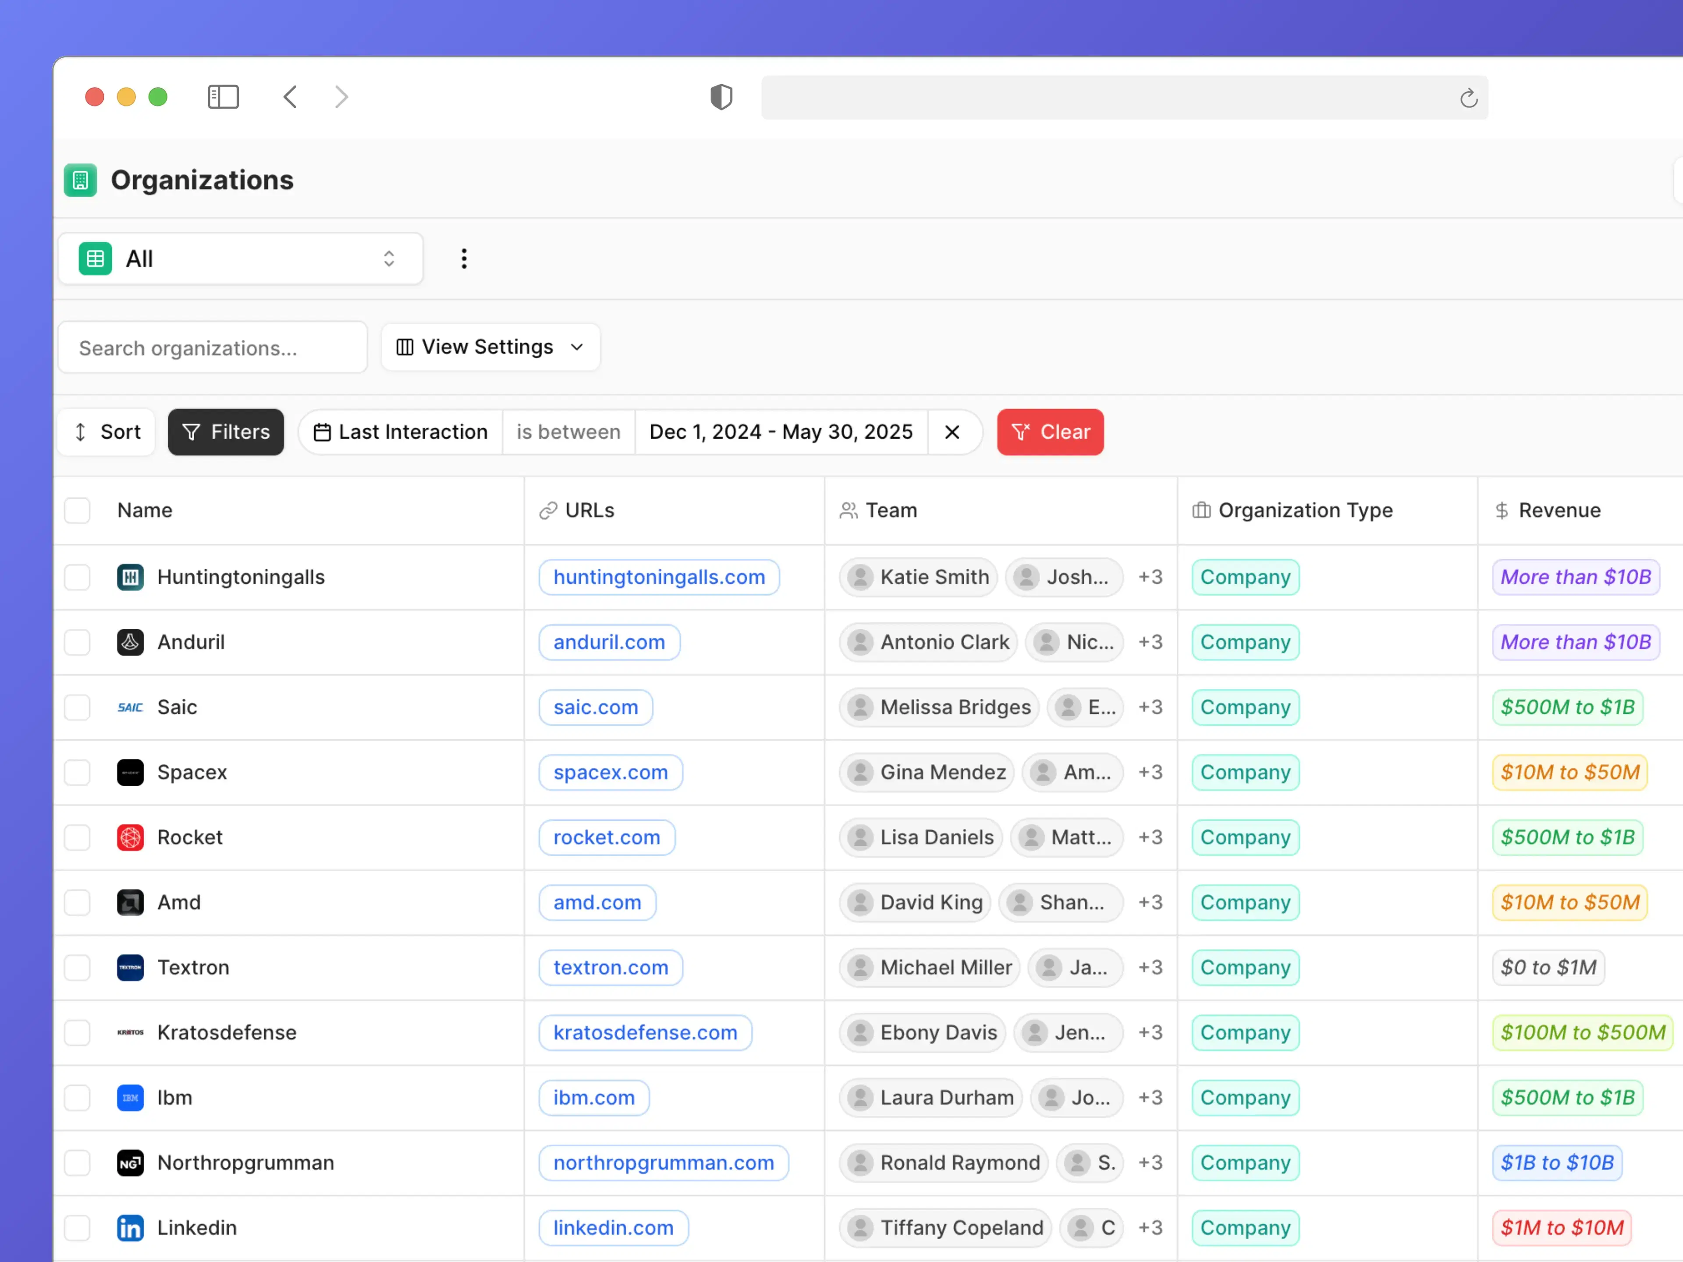Click the browser refresh icon
Image resolution: width=1683 pixels, height=1262 pixels.
(x=1468, y=97)
